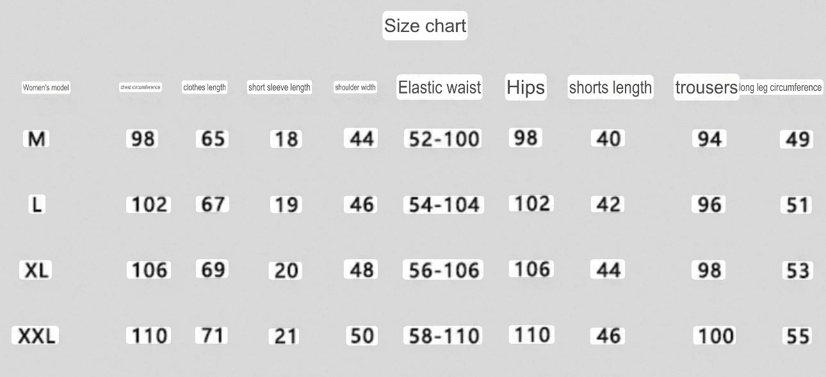Click the L size row label

37,205
